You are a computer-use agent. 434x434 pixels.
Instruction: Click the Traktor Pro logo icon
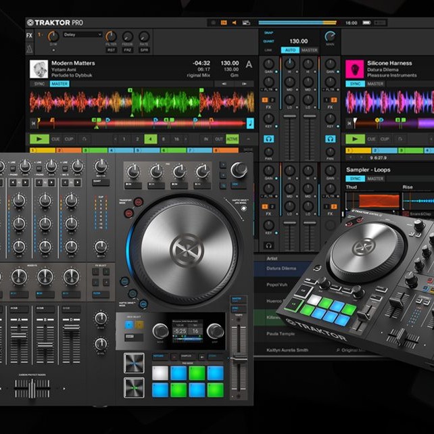click(30, 23)
